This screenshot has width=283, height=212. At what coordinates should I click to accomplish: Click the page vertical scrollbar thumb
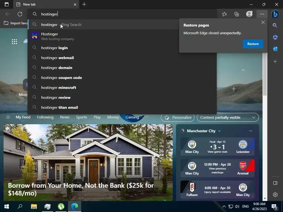point(265,74)
